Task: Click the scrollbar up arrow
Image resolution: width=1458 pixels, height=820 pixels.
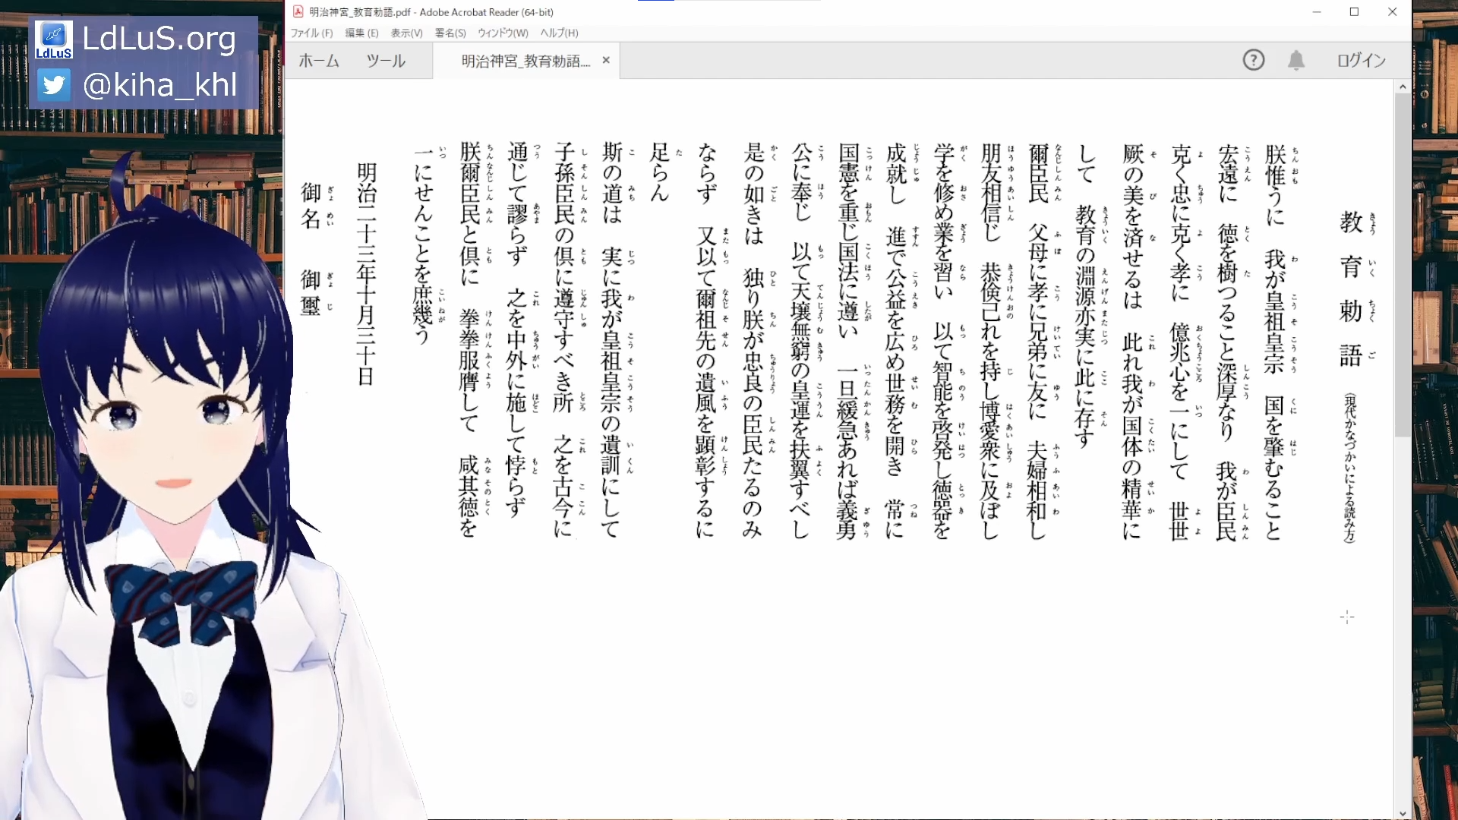Action: pos(1403,87)
